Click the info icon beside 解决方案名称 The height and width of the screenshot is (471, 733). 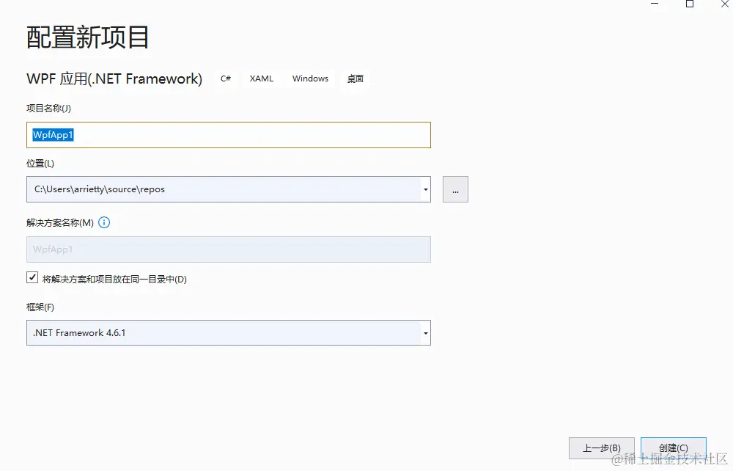pos(104,222)
